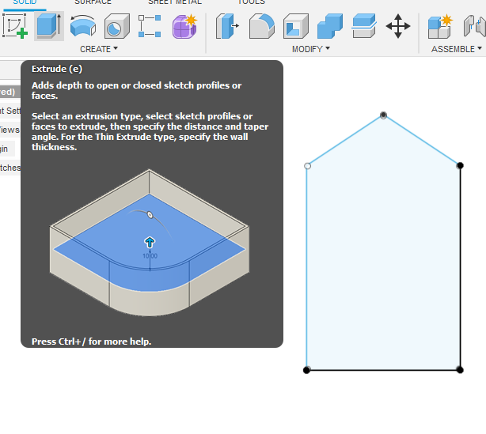Select the bottom black sketch line
The width and height of the screenshot is (486, 434).
tap(383, 370)
